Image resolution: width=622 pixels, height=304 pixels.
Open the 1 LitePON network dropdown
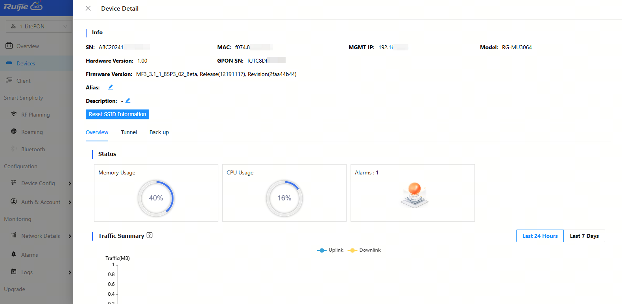point(39,26)
